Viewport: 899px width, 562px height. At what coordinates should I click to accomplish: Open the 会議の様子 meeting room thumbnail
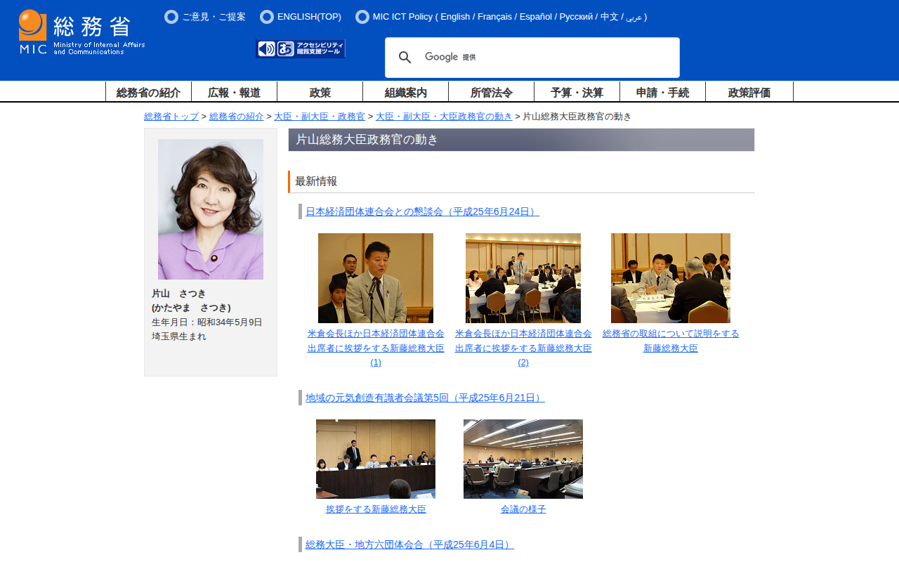click(523, 459)
